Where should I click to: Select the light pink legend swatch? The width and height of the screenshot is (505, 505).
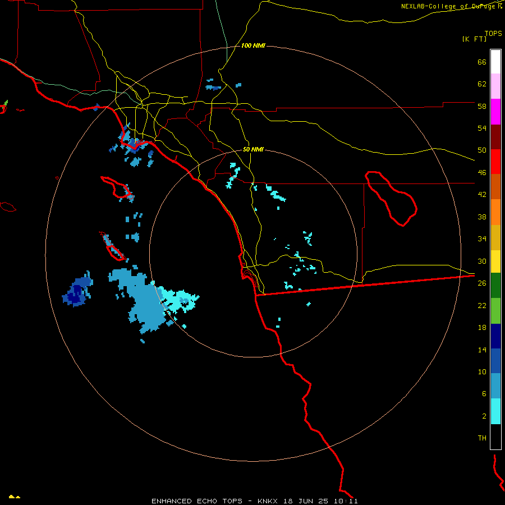click(495, 86)
